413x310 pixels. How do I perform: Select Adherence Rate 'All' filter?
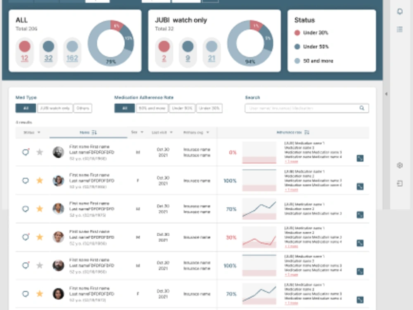coord(125,108)
